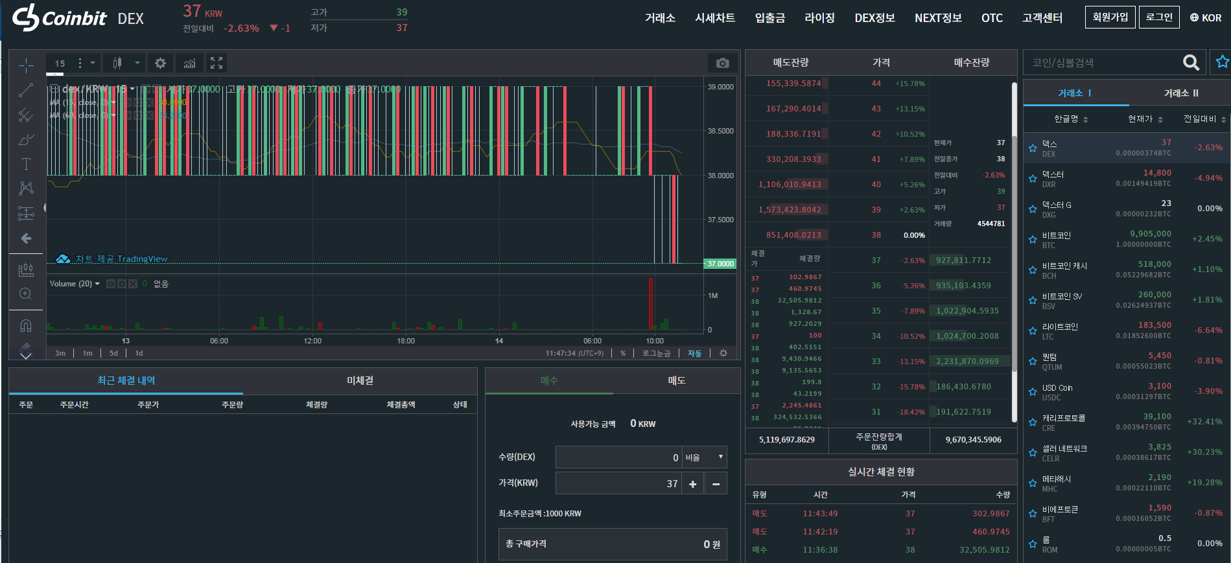Expand more chart tools with bottom chevron
The width and height of the screenshot is (1231, 563).
26,356
